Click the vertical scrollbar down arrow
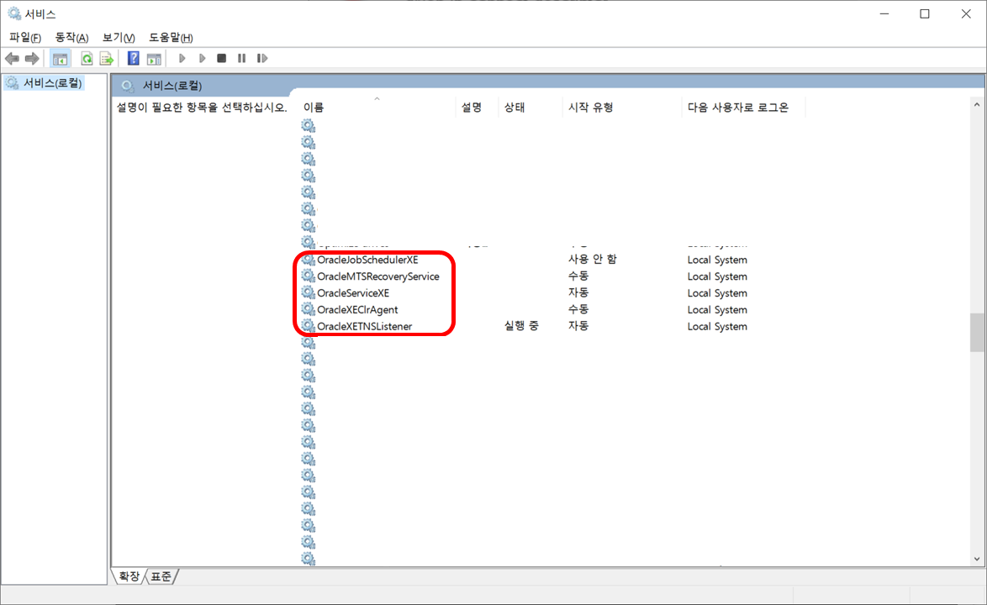The height and width of the screenshot is (605, 987). [x=977, y=559]
